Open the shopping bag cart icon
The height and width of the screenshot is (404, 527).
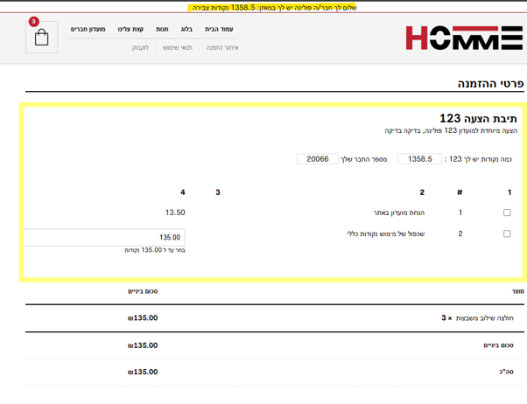pyautogui.click(x=41, y=38)
